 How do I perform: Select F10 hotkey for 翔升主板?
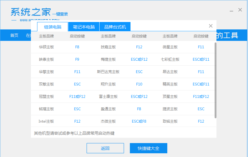[x=139, y=84]
